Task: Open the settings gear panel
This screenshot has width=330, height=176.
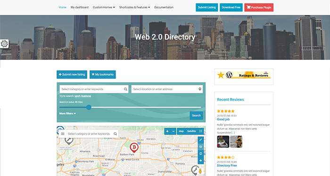Action: click(x=4, y=44)
